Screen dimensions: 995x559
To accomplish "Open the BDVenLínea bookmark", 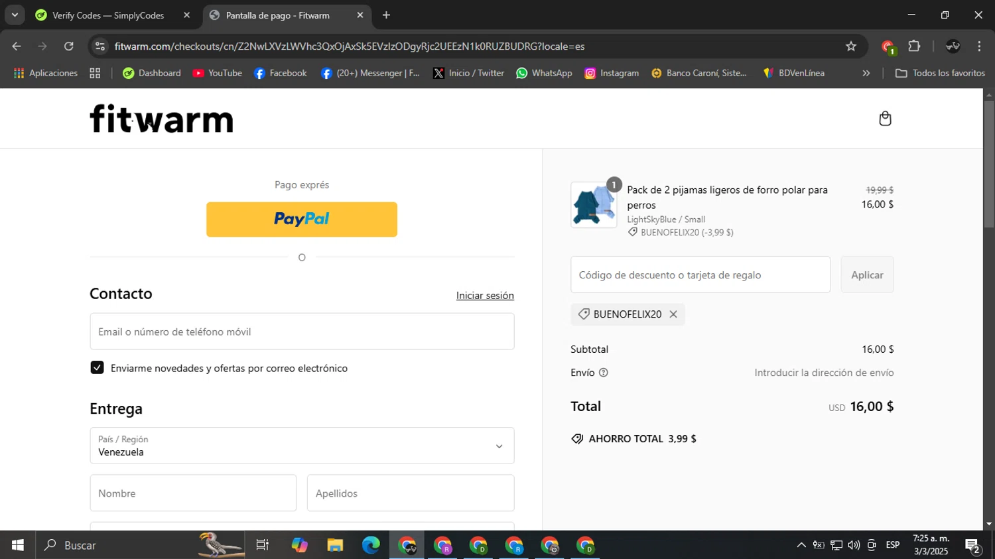I will tap(794, 73).
